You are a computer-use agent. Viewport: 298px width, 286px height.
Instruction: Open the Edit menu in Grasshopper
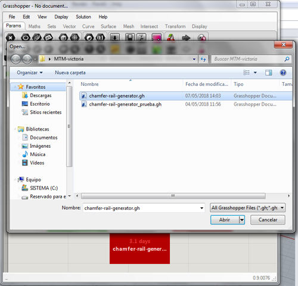point(26,17)
